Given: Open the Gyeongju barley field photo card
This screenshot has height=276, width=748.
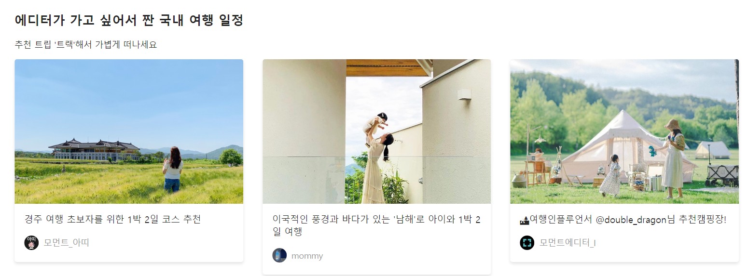Looking at the screenshot, I should coord(129,131).
